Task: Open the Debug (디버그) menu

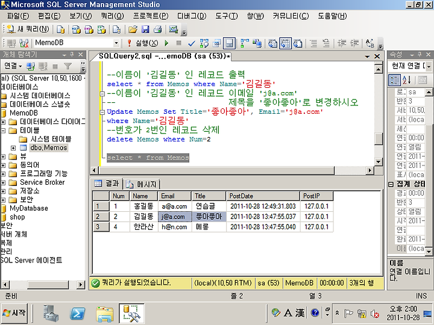Action: coord(192,16)
